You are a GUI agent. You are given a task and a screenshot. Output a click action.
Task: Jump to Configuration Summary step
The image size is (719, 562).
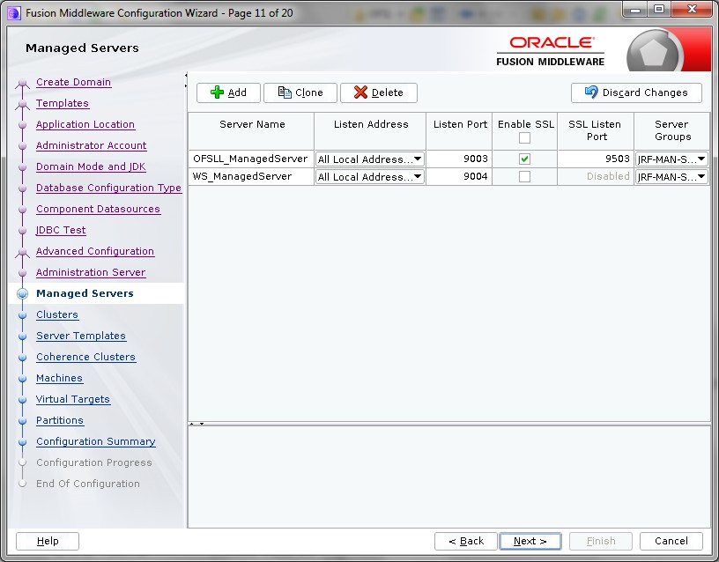pos(96,441)
